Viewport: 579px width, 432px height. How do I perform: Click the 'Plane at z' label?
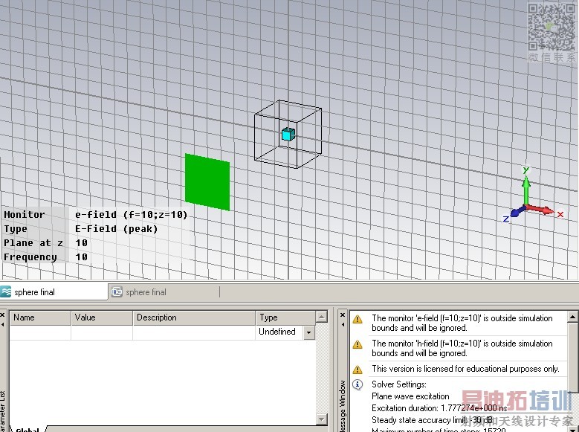(x=33, y=243)
